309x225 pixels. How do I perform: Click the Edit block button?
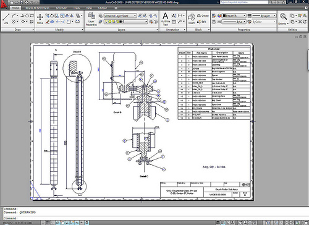(x=201, y=22)
